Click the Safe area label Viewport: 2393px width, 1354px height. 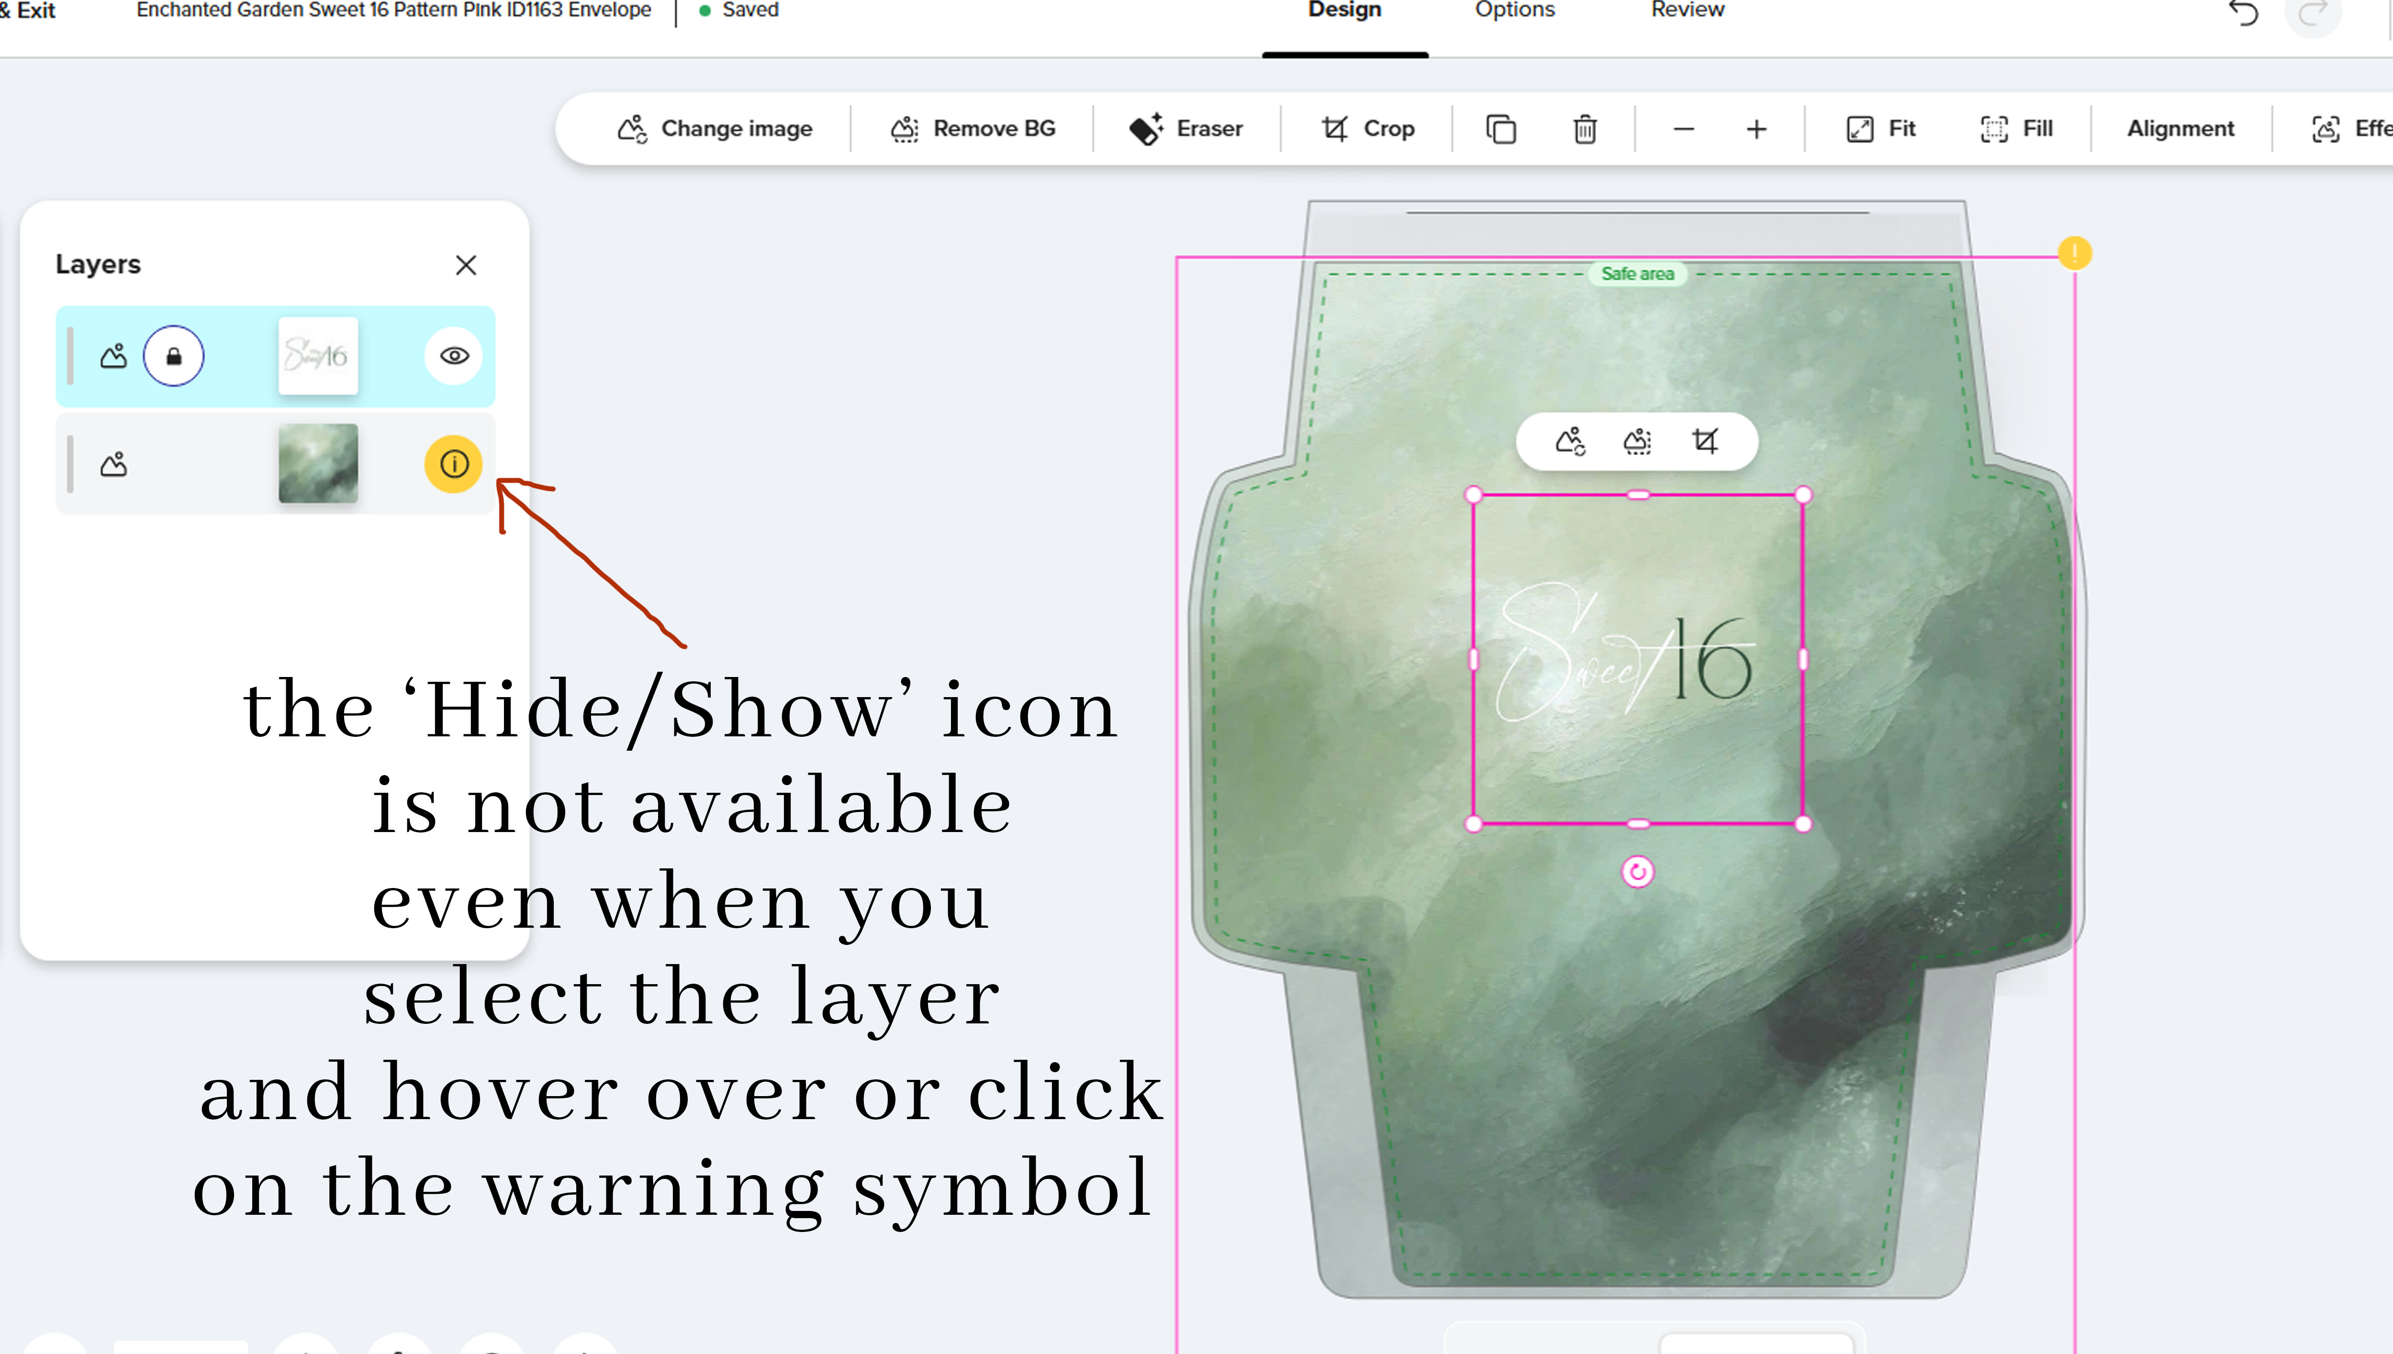1638,274
